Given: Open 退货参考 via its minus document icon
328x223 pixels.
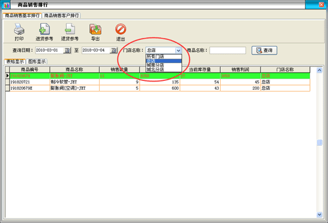Looking at the screenshot, I should pos(70,29).
